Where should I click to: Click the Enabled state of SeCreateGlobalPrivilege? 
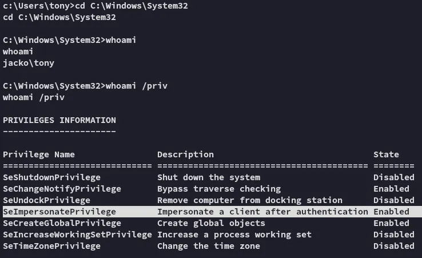tap(391, 223)
